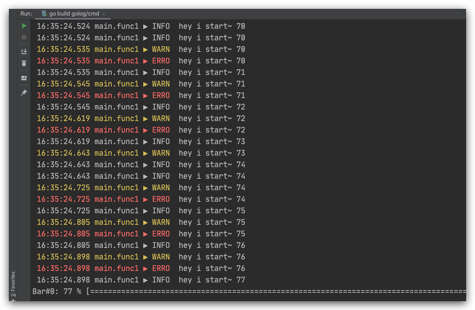Click the WARN line ending in start~ 75

pyautogui.click(x=141, y=222)
